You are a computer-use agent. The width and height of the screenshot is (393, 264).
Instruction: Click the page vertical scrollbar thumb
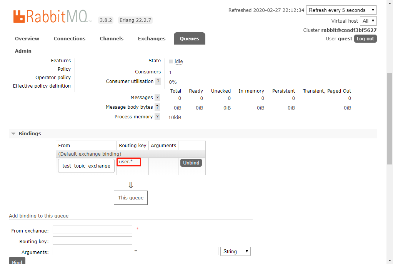pos(390,119)
